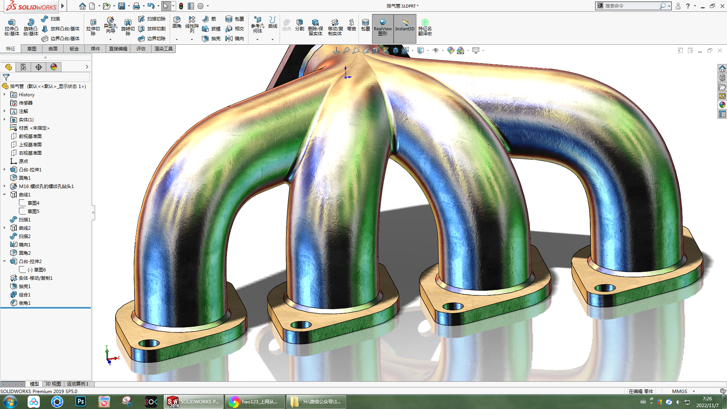
Task: Open the Windows Start button
Action: tap(10, 401)
